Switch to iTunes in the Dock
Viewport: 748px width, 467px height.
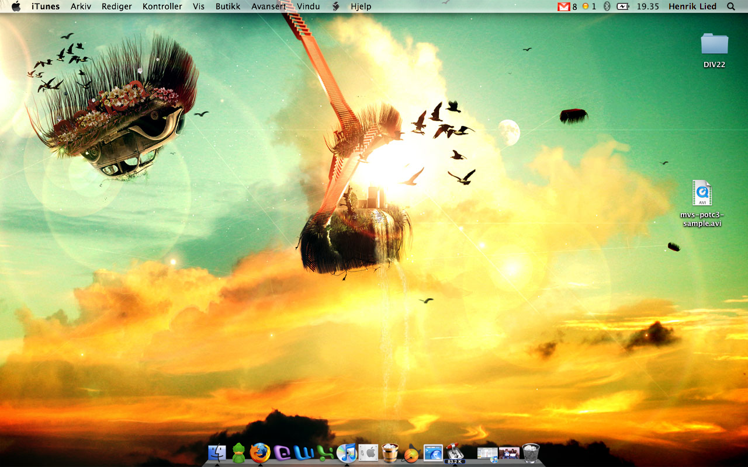(347, 452)
